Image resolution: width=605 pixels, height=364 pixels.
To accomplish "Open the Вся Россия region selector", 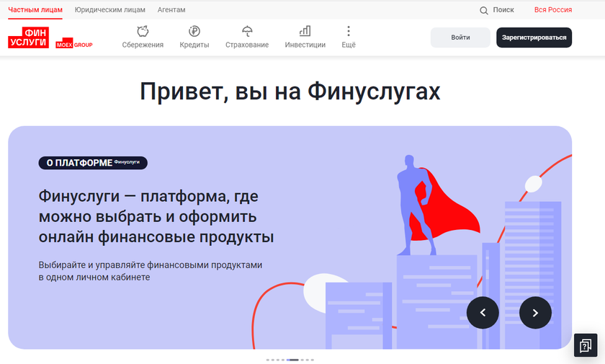I will 552,10.
